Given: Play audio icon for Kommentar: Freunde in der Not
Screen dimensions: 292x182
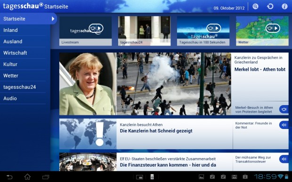Looking at the screenshot, I should point(284,125).
